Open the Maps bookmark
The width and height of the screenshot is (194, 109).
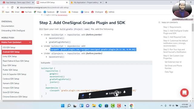tap(38, 12)
